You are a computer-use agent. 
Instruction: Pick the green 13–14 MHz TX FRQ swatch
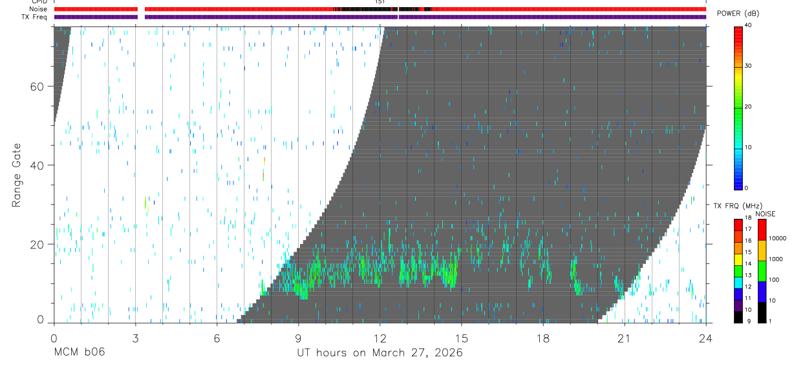click(x=738, y=271)
